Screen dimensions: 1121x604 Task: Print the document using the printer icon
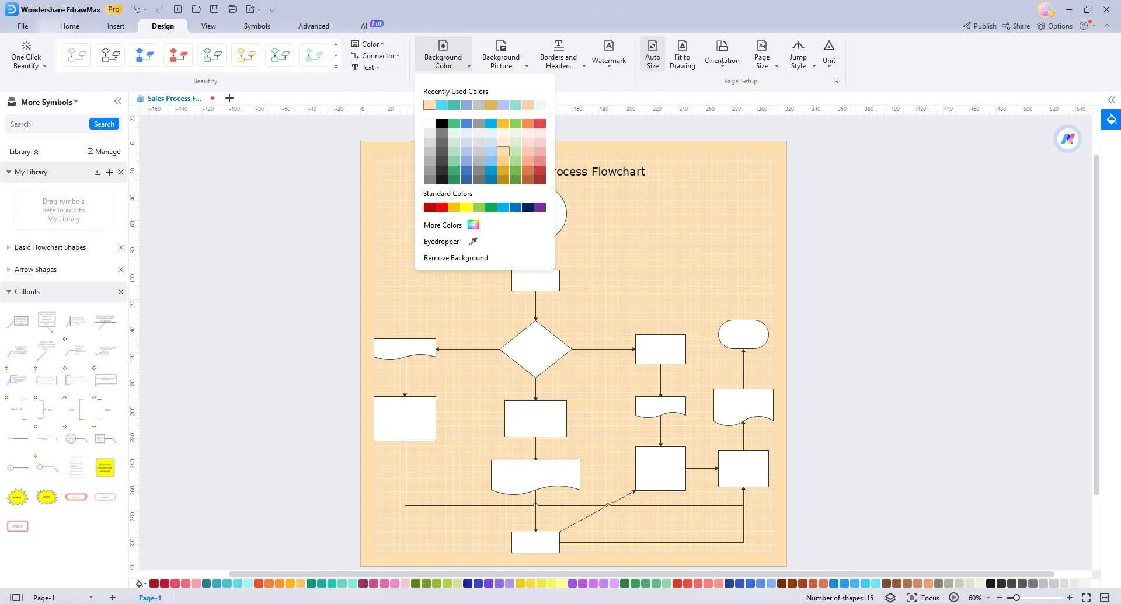pos(232,9)
